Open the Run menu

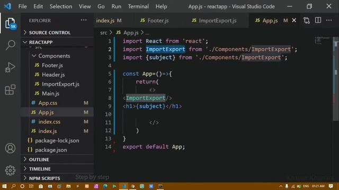[x=117, y=6]
